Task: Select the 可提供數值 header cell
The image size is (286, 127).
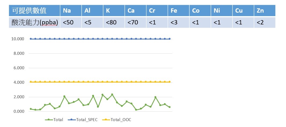Action: pos(34,11)
